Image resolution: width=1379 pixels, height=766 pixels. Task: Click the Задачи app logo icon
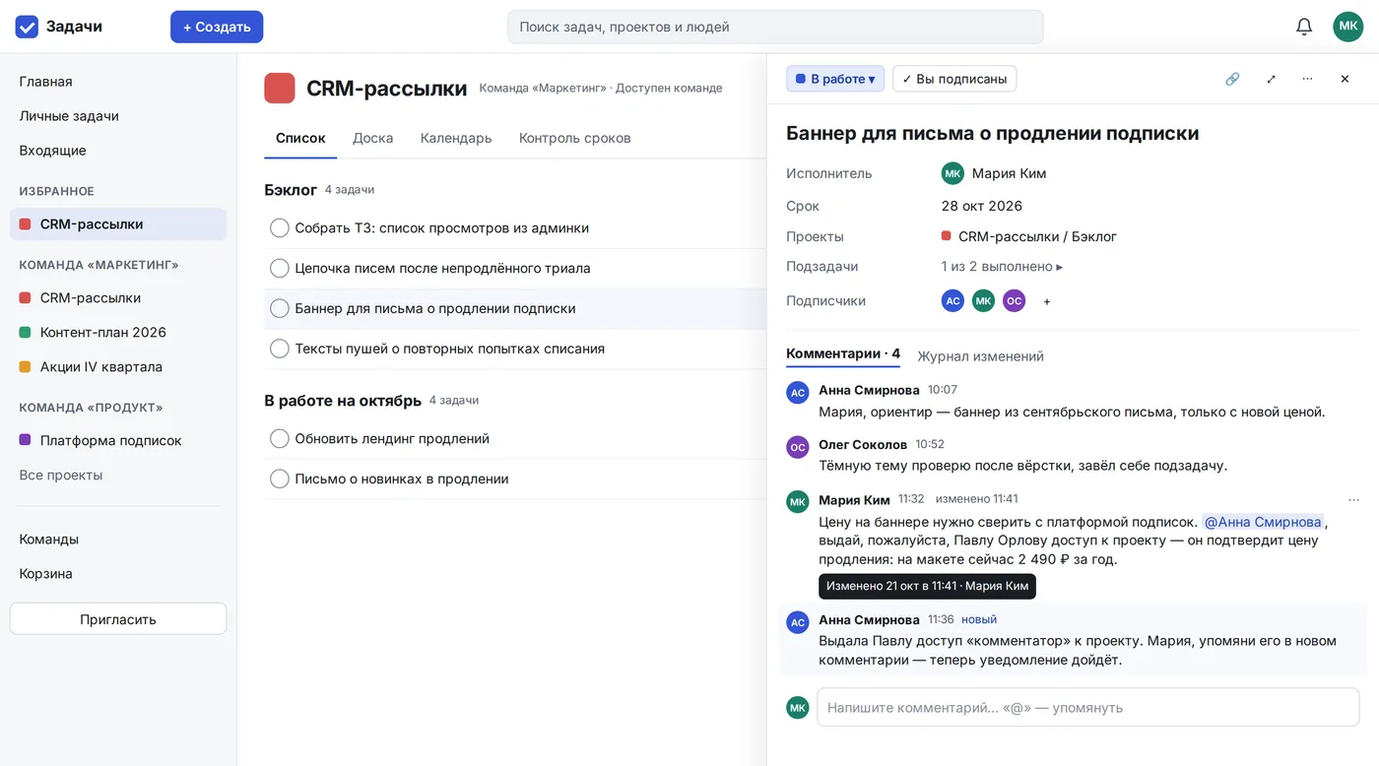pos(27,27)
